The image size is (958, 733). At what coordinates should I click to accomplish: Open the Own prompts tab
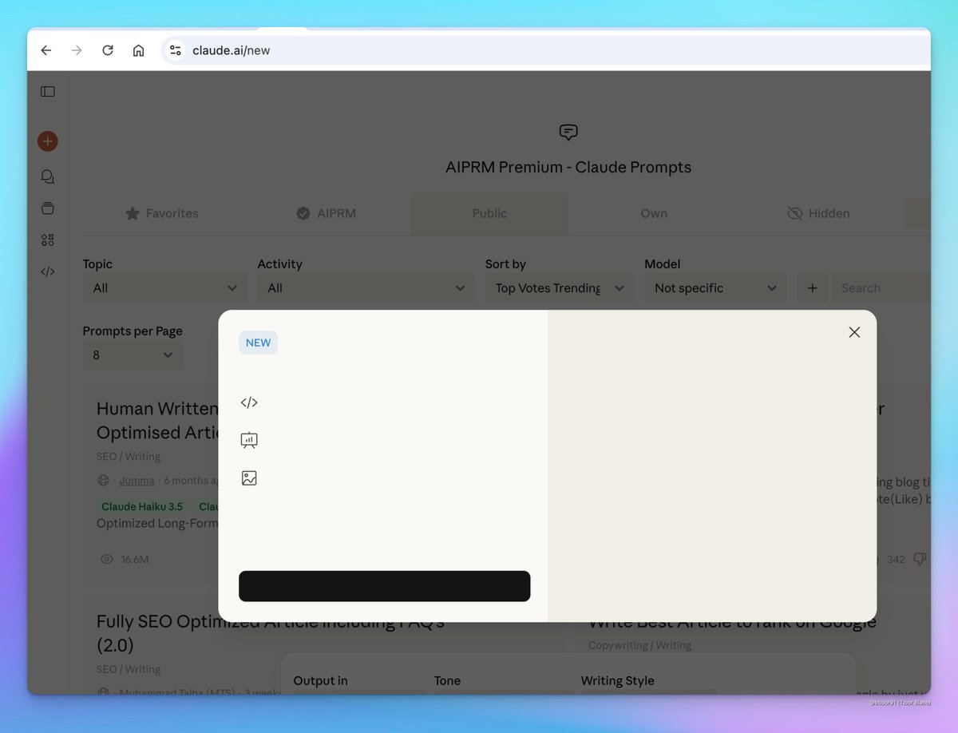653,213
